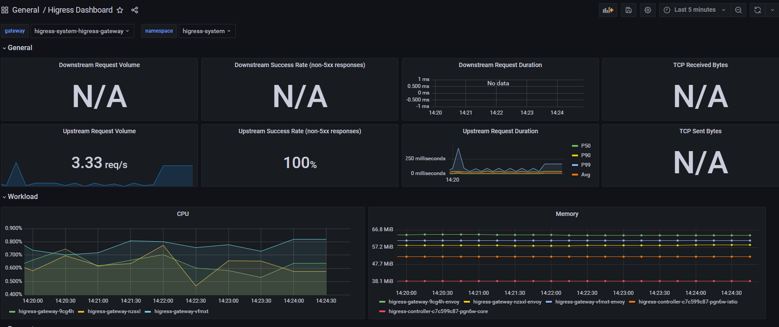Toggle higress-gateway-vfmxt CPU series

click(x=181, y=311)
